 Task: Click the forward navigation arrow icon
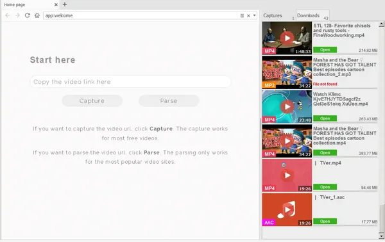click(x=17, y=15)
